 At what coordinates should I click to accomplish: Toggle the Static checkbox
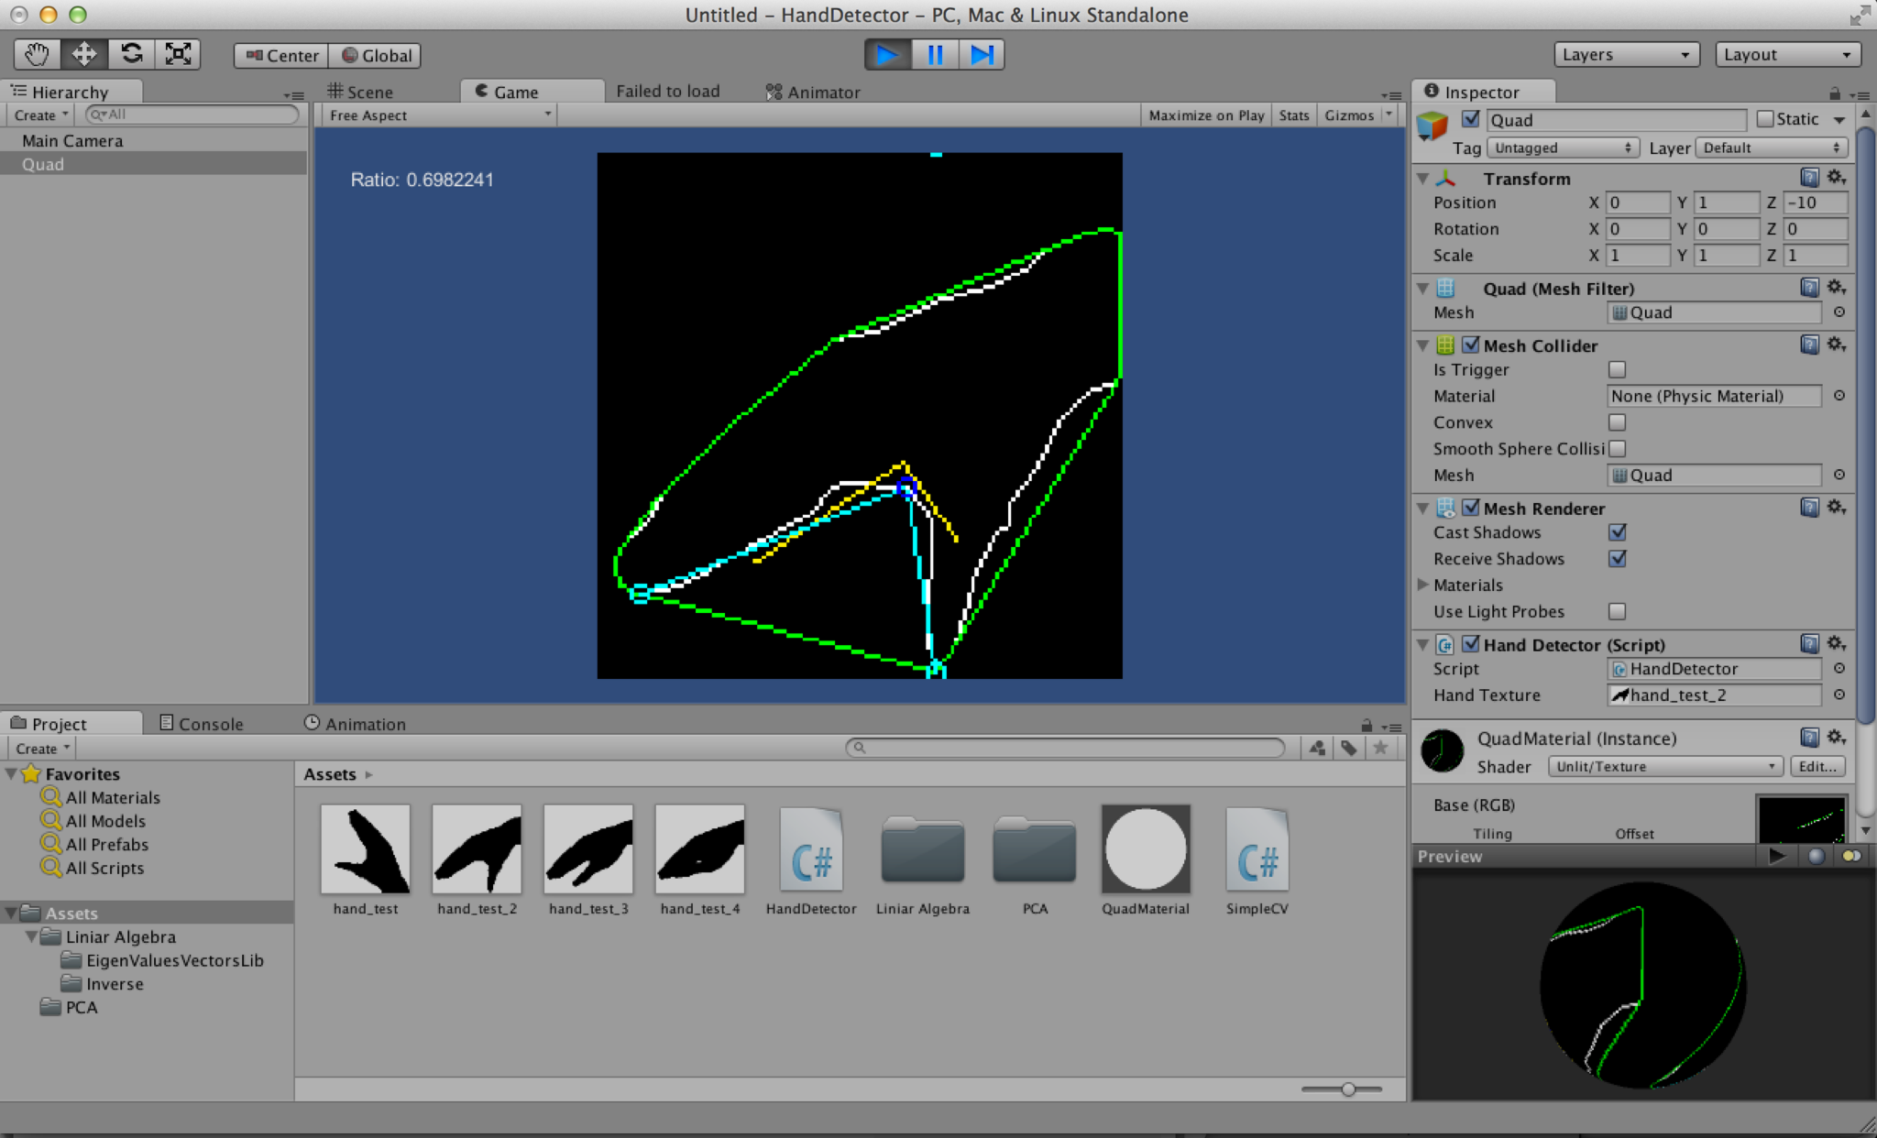click(1765, 119)
